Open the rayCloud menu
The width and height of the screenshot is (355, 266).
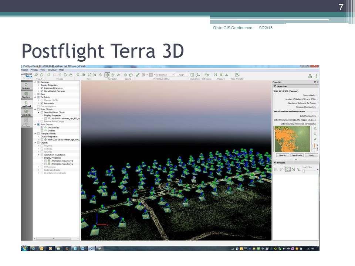click(x=52, y=70)
